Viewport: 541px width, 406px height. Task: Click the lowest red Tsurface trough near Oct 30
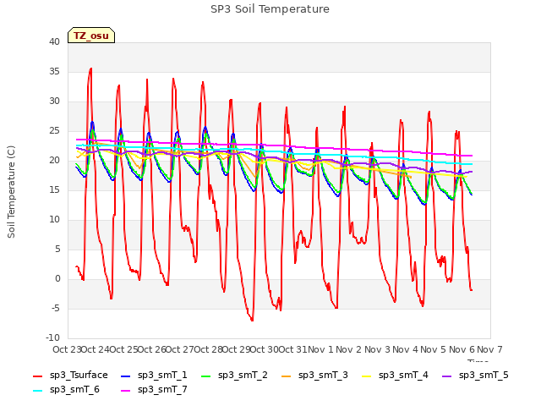tap(252, 320)
